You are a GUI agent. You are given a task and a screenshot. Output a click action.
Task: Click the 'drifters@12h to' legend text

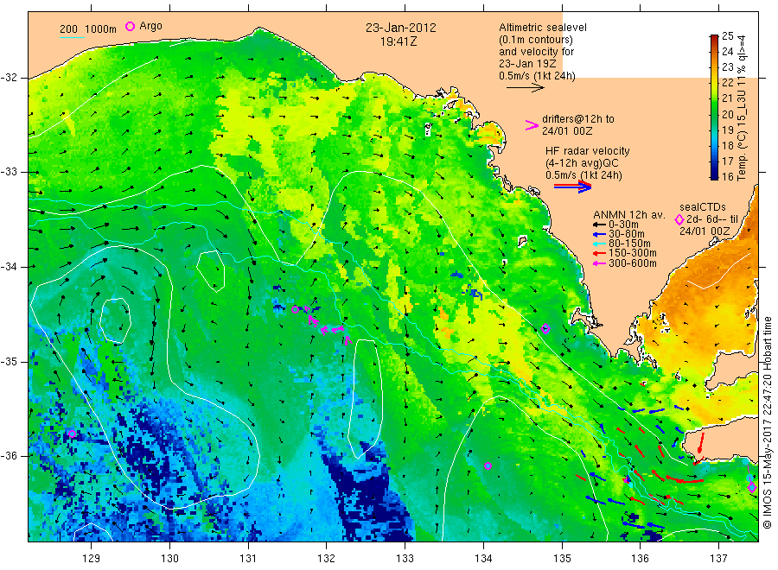(x=578, y=119)
